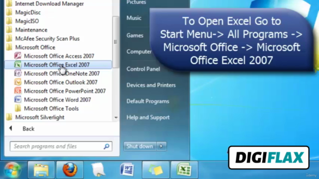Expand the McAfee Security Scan Plus folder
Screen dimensions: 319x179
[x=47, y=39]
